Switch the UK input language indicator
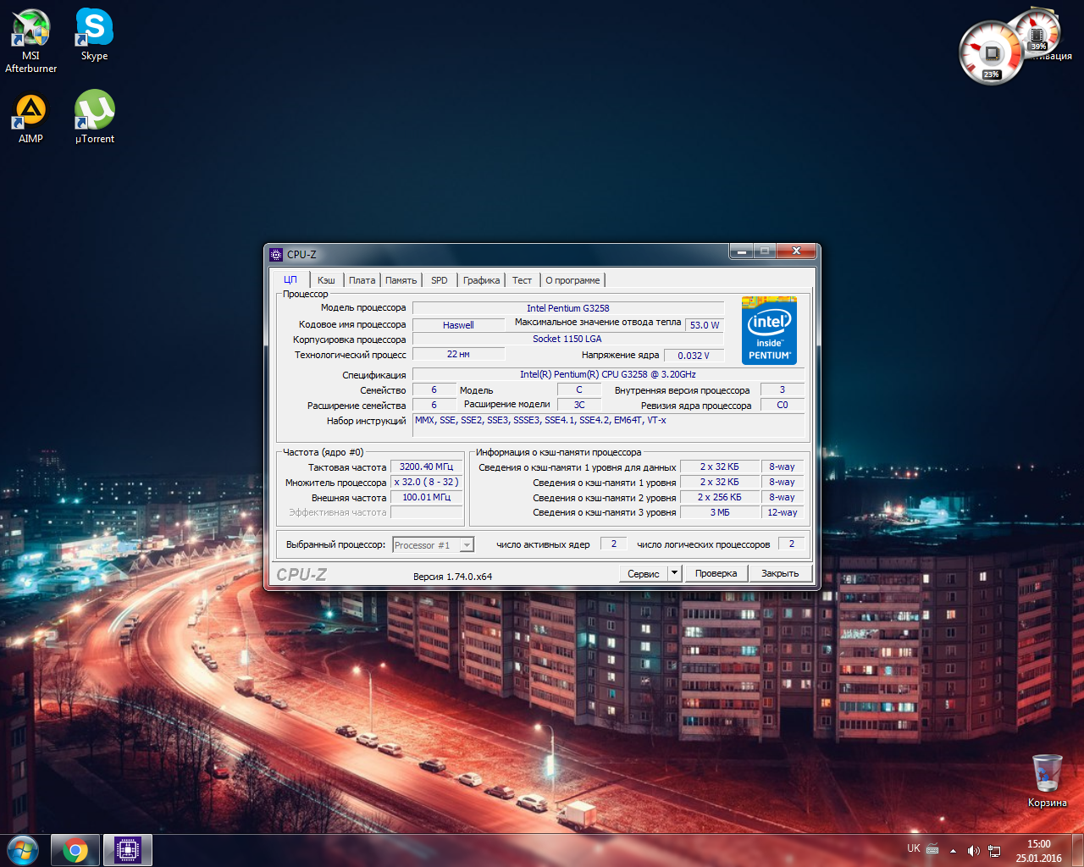 (x=914, y=848)
